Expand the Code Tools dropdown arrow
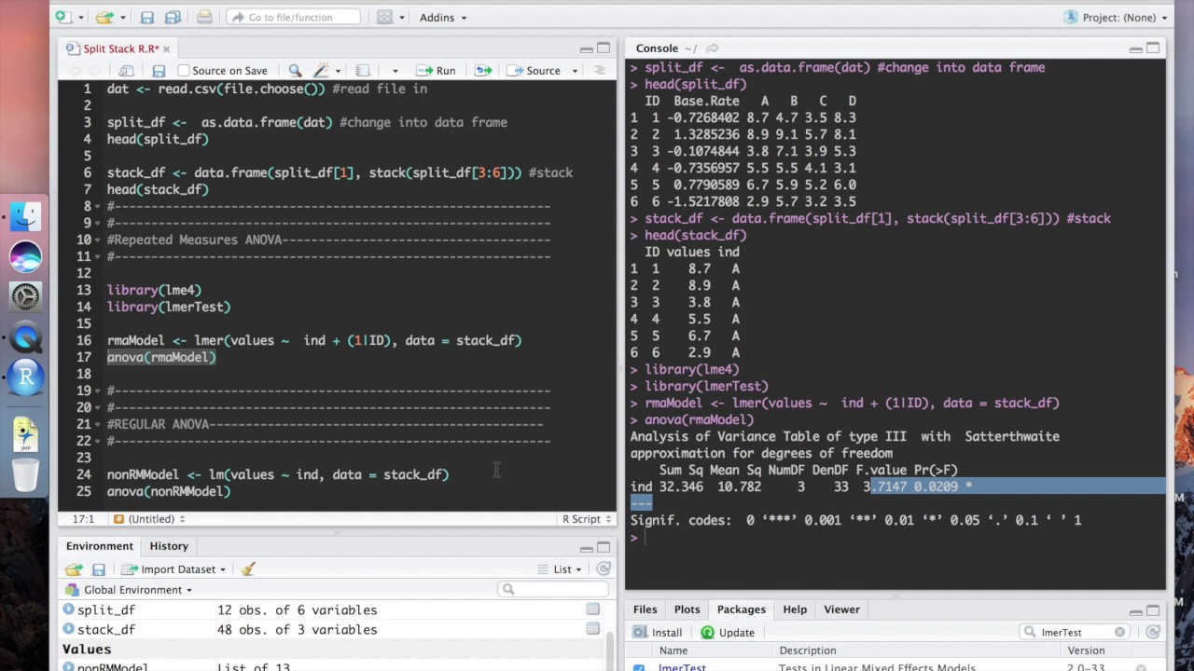 coord(338,71)
